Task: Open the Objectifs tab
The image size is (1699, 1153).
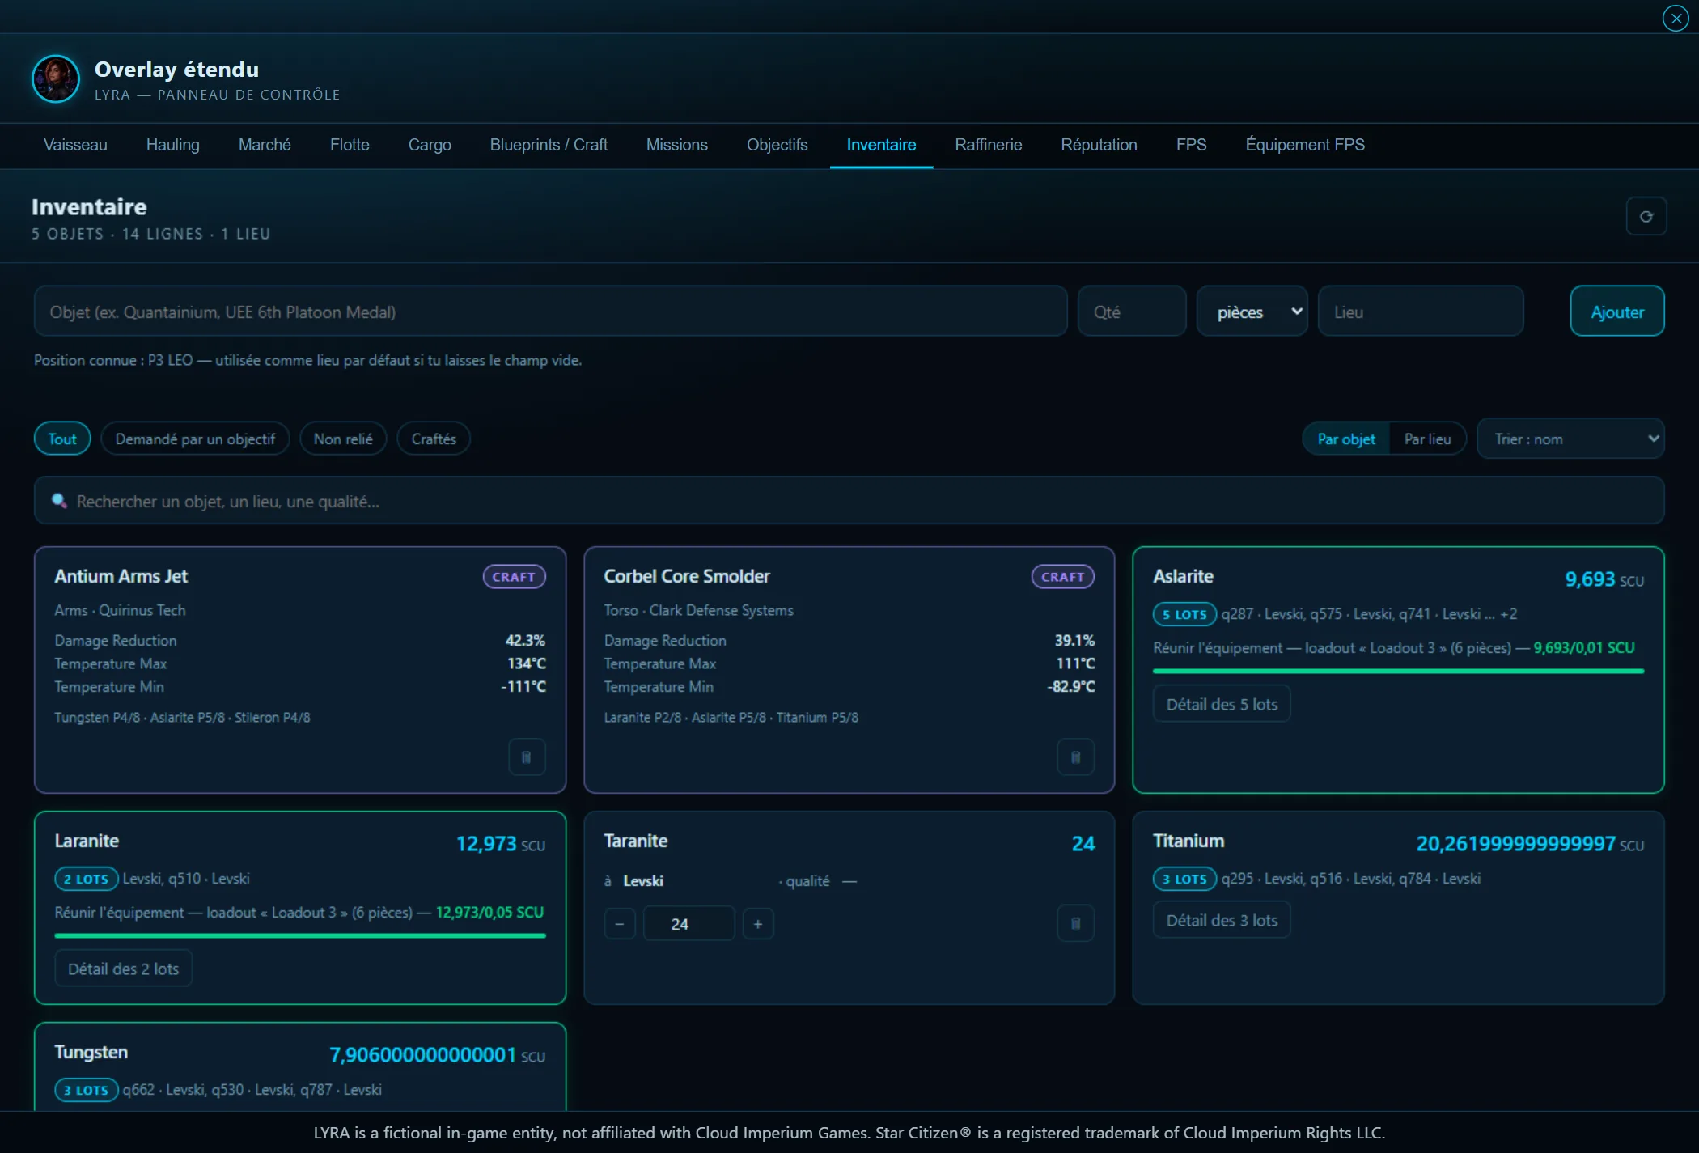Action: click(777, 145)
